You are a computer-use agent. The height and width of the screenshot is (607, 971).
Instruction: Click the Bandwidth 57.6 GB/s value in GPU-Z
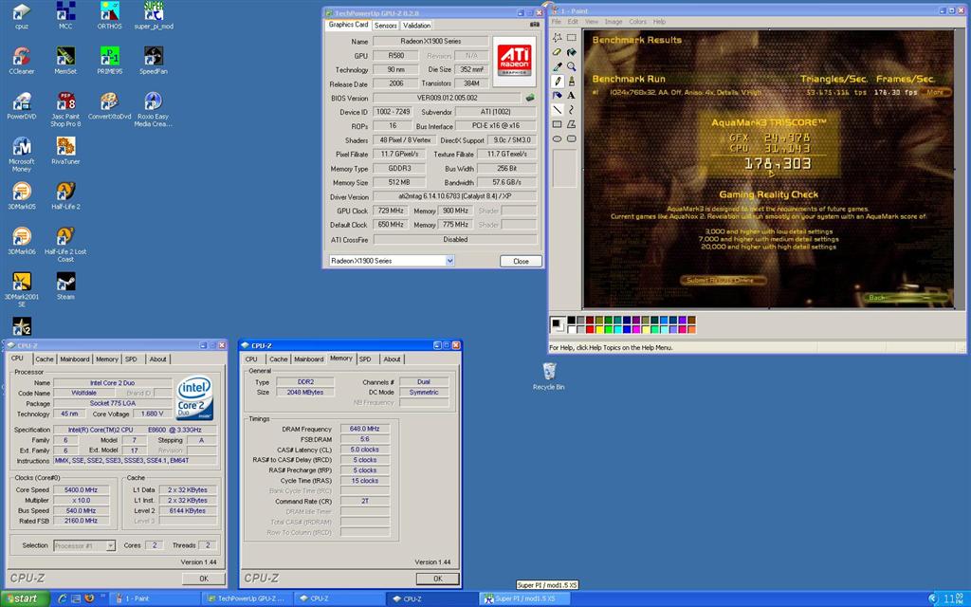pos(506,183)
